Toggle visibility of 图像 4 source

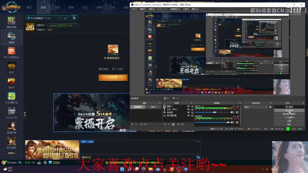click(188, 106)
